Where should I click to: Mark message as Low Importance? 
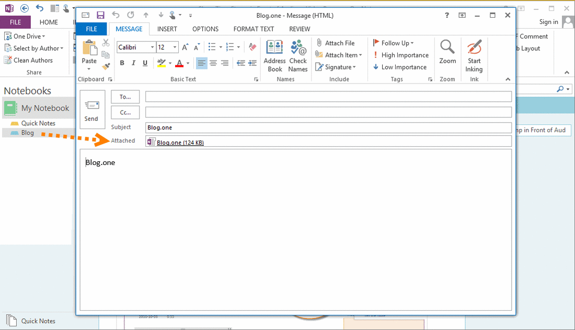pos(400,67)
